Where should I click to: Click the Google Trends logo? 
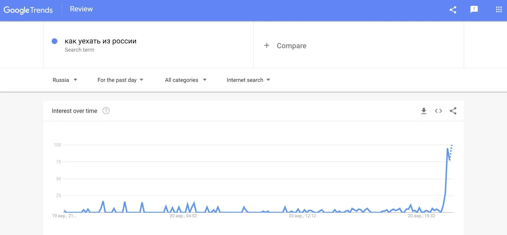(x=28, y=10)
